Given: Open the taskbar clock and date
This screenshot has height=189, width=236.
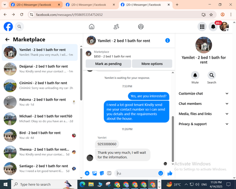Looking at the screenshot, I should click(216, 184).
